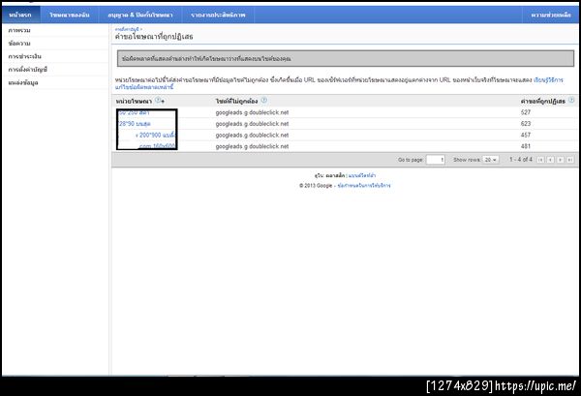This screenshot has width=581, height=396.
Task: Click the การตั้งค่าบัญชี breadcrumb link above the title
Action: tap(127, 29)
